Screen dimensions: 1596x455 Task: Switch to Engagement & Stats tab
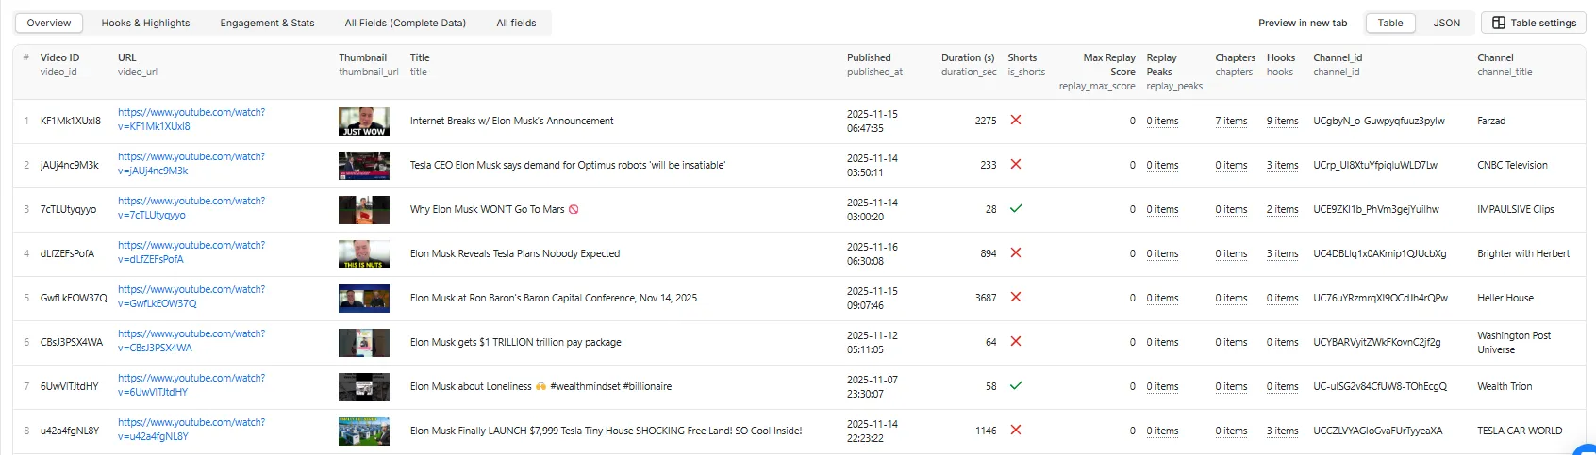click(267, 23)
